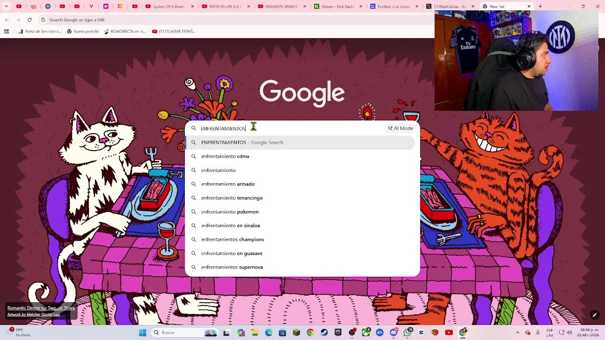Open the "(1127) ASMR ESPAÑ..." YouTube bookmark

173,31
